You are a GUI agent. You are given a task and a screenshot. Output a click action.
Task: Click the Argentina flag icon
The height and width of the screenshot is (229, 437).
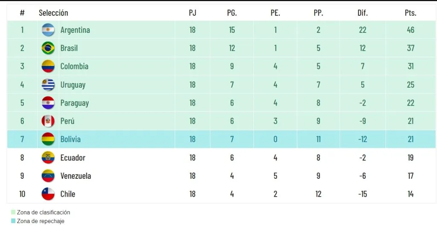point(48,30)
